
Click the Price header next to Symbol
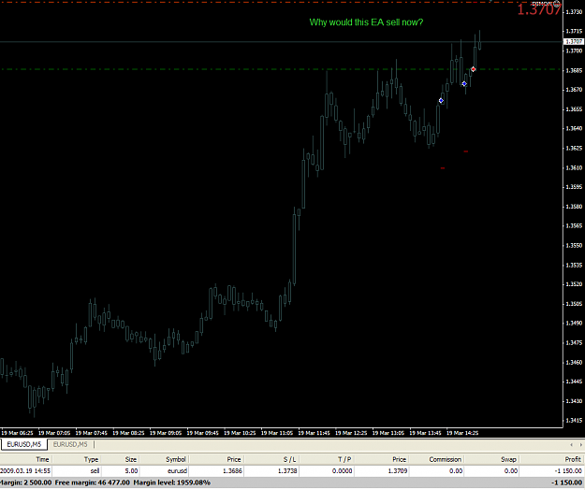point(234,459)
